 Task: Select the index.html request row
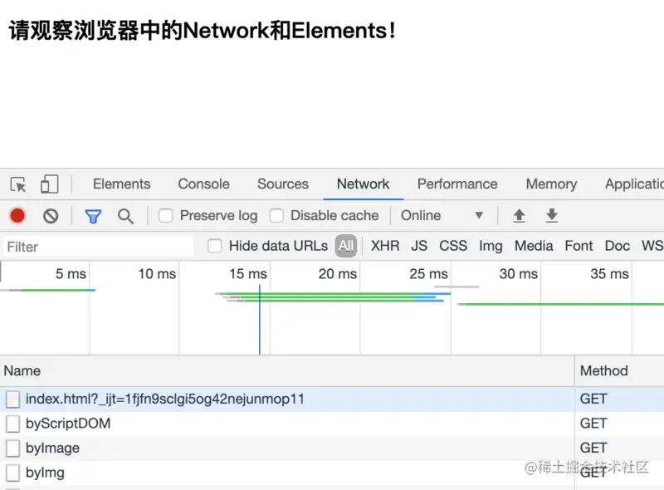[332, 399]
